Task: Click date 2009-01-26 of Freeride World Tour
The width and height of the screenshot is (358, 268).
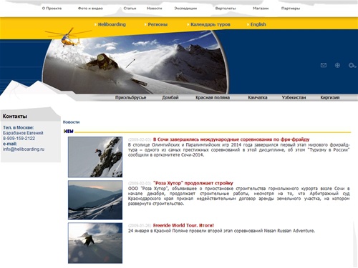Action: 140,226
